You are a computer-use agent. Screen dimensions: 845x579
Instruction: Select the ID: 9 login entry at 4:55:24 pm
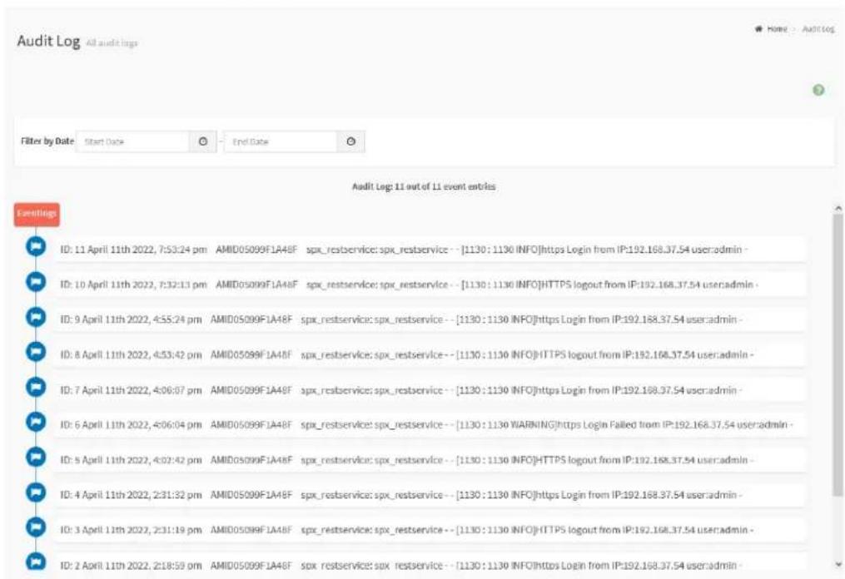click(429, 319)
